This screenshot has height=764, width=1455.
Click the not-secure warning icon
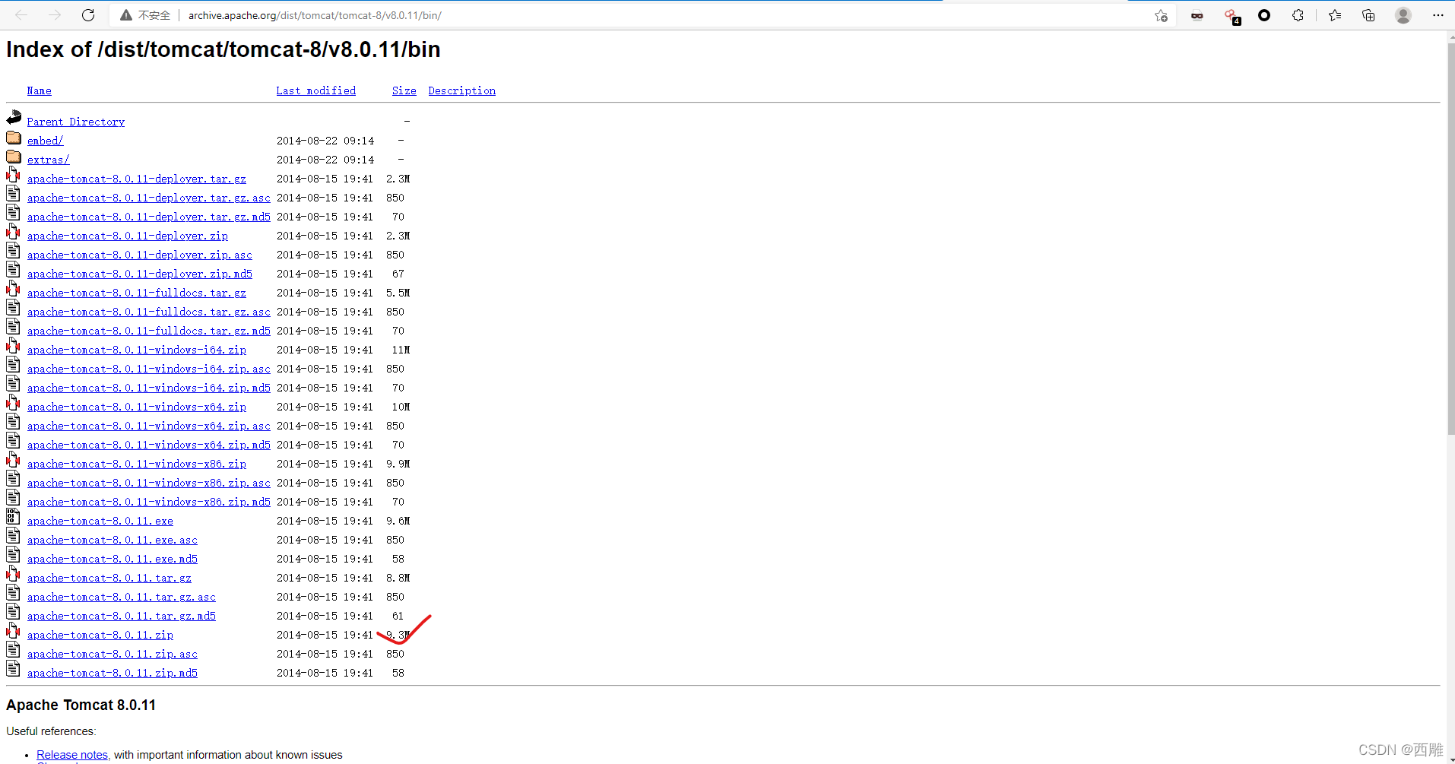[126, 15]
